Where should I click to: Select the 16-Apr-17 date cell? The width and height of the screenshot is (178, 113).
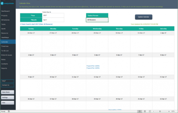click(x=31, y=99)
